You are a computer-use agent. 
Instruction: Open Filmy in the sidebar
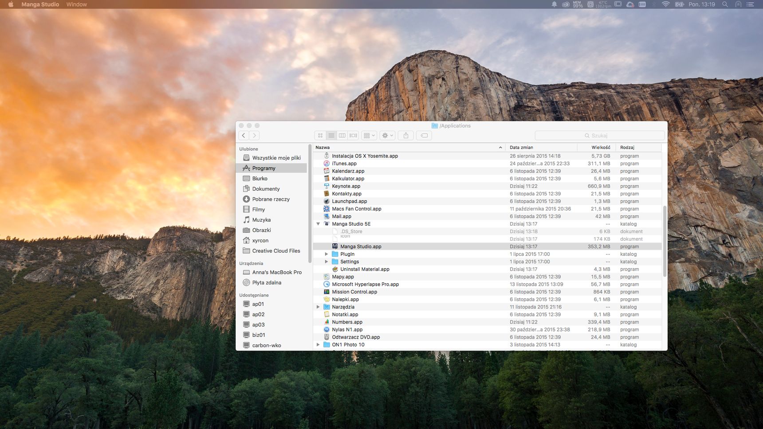coord(271,210)
